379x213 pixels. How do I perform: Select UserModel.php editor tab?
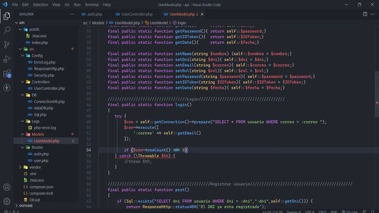tap(184, 14)
